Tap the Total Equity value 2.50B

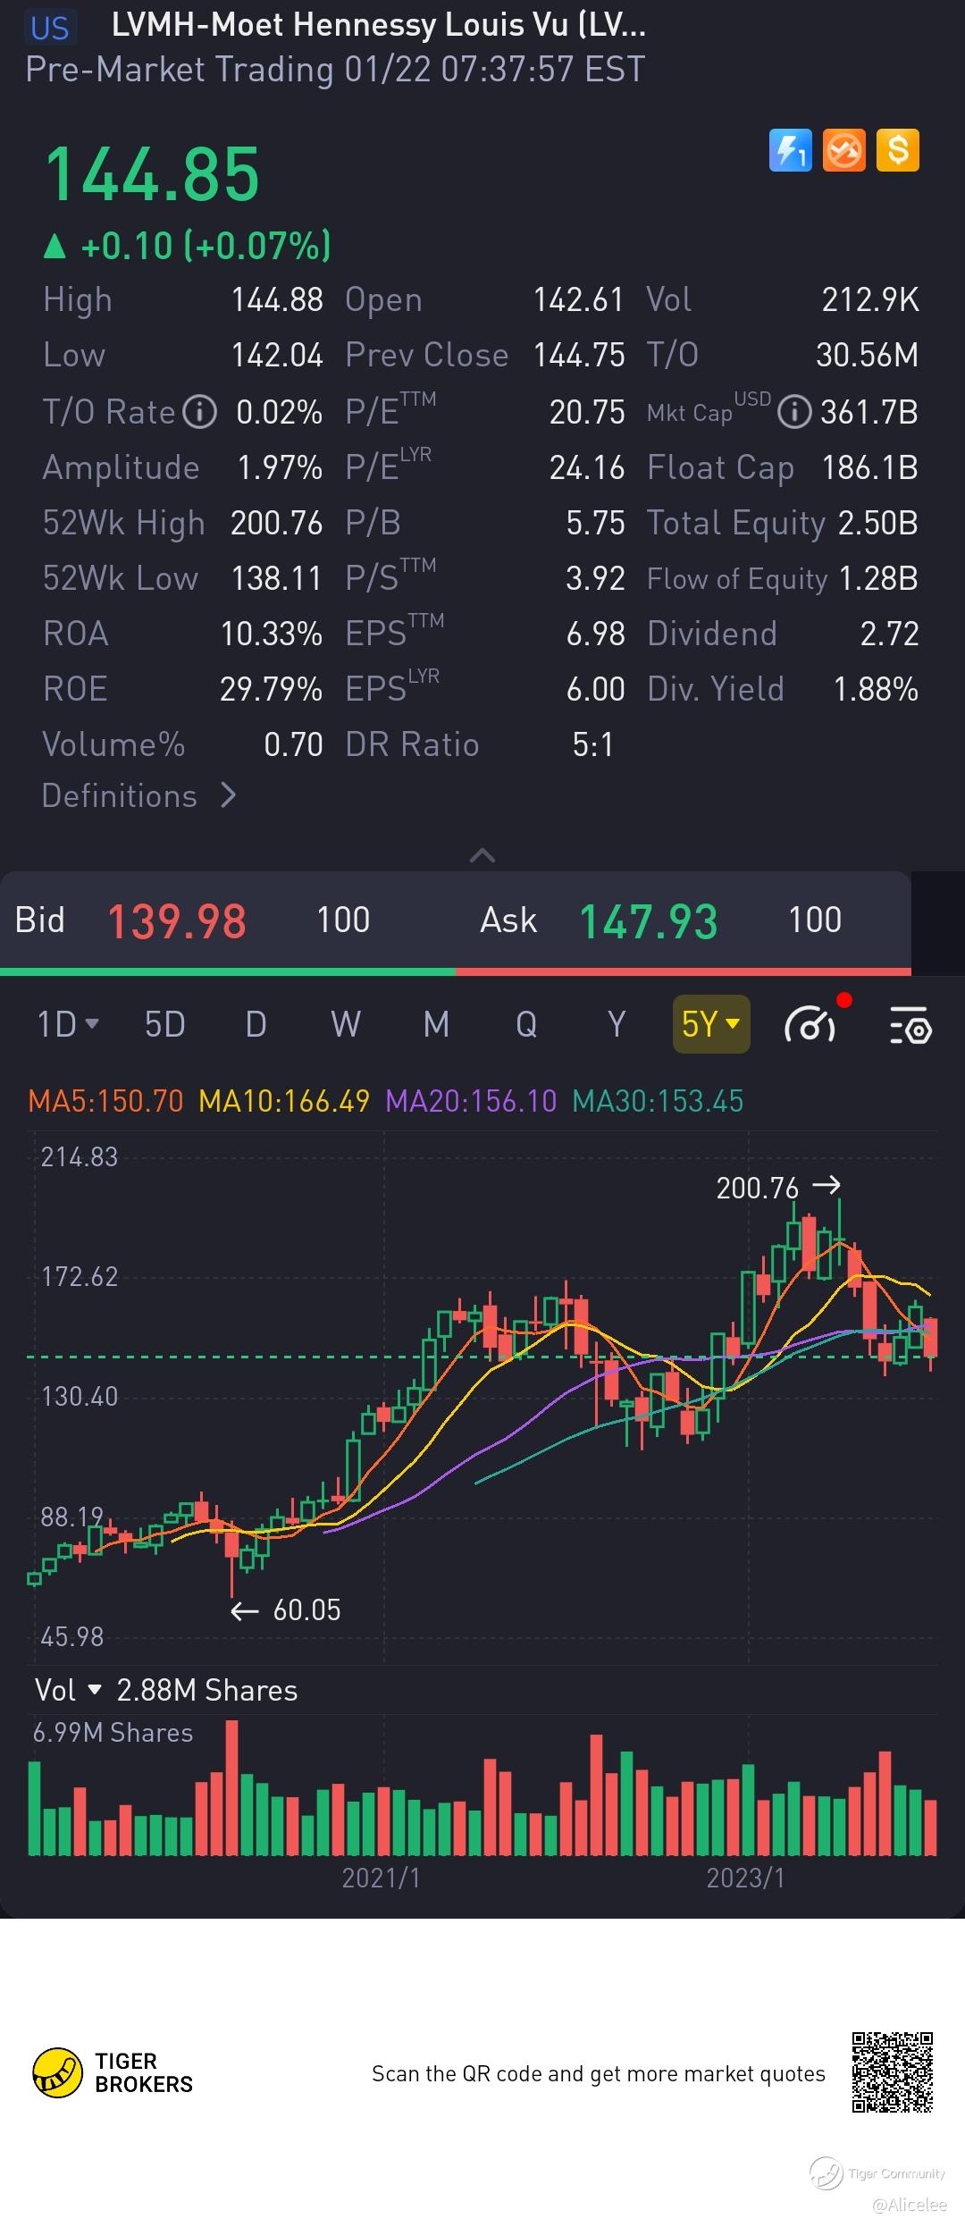pyautogui.click(x=878, y=523)
